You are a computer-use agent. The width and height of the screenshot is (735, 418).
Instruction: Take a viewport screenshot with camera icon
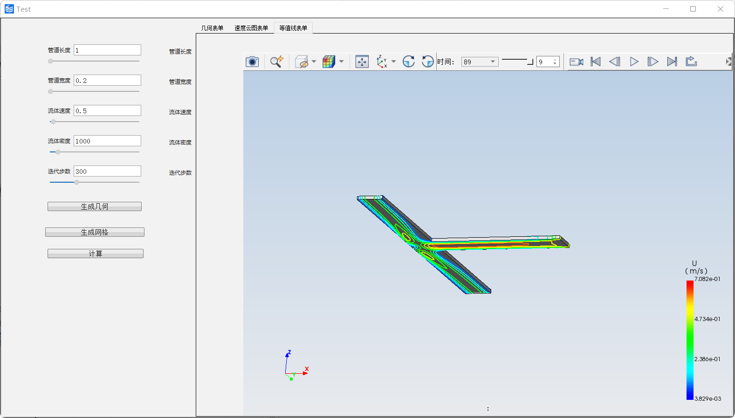point(252,62)
